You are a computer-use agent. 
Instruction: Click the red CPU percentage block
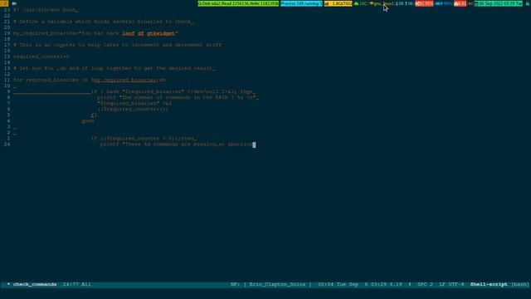(424, 3)
